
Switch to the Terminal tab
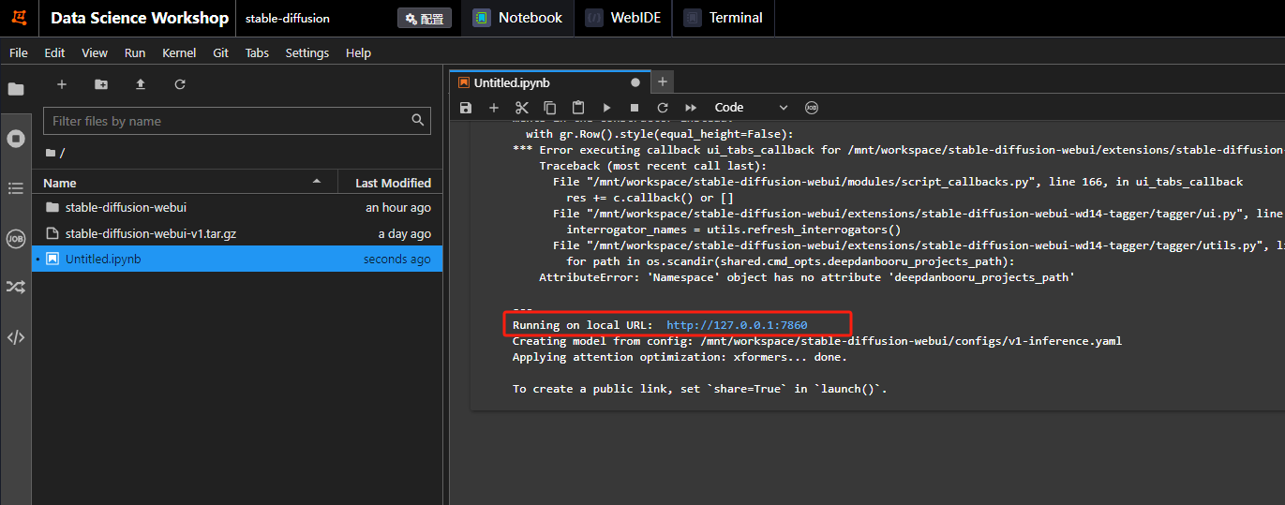[723, 18]
